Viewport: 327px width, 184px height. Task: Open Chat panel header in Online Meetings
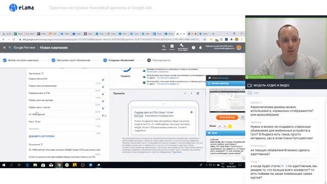(226, 133)
